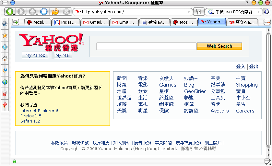
Task: Open sidebar Metabar panel icon
Action: [x=5, y=70]
